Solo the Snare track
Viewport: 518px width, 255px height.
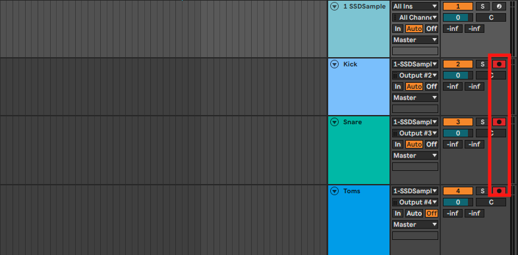point(482,122)
